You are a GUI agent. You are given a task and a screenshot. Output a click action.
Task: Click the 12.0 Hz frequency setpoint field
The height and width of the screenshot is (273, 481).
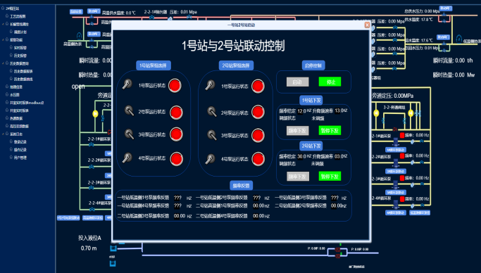tap(301, 111)
